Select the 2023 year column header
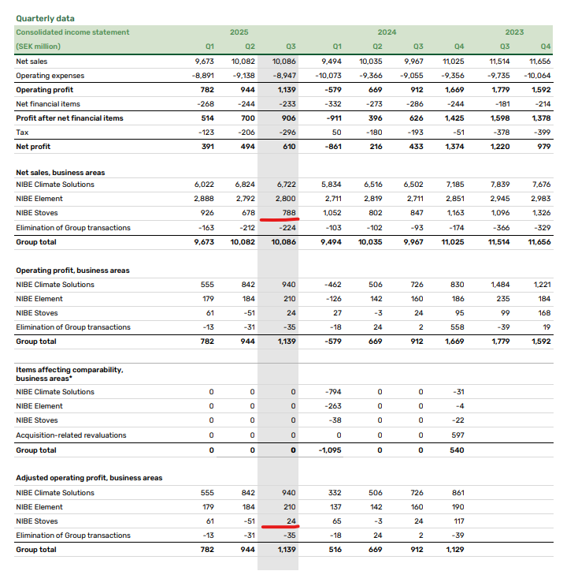The width and height of the screenshot is (578, 571). (514, 32)
